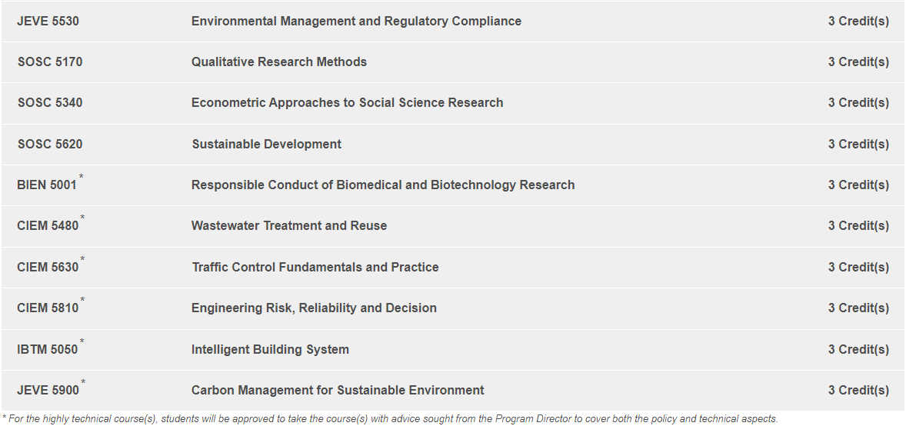
Task: Click the JEVE 5530 course code
Action: point(48,22)
